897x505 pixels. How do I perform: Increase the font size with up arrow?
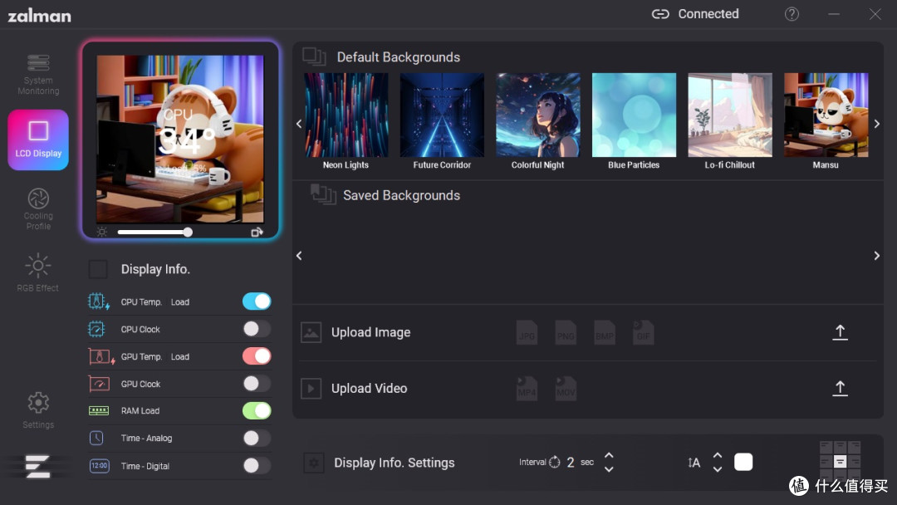(x=718, y=455)
